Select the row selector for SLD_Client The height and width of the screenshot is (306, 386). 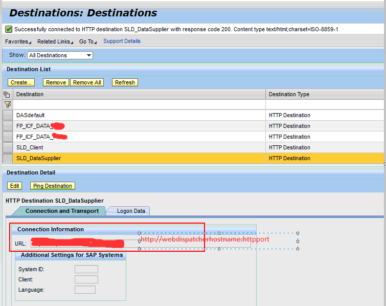tap(7, 147)
